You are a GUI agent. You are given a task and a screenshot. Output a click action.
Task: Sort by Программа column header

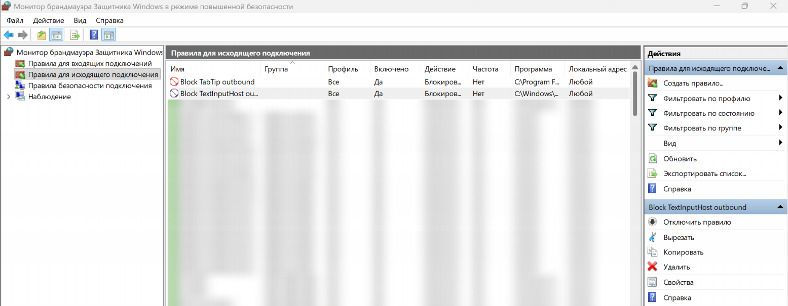click(x=538, y=69)
